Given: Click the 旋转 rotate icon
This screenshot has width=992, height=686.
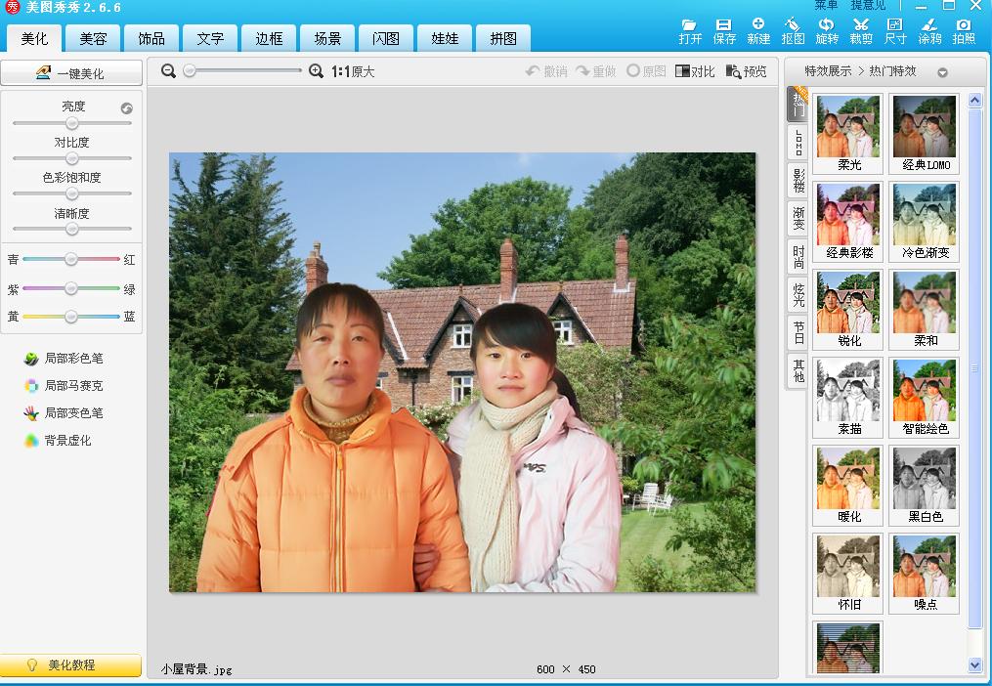Looking at the screenshot, I should [x=827, y=30].
